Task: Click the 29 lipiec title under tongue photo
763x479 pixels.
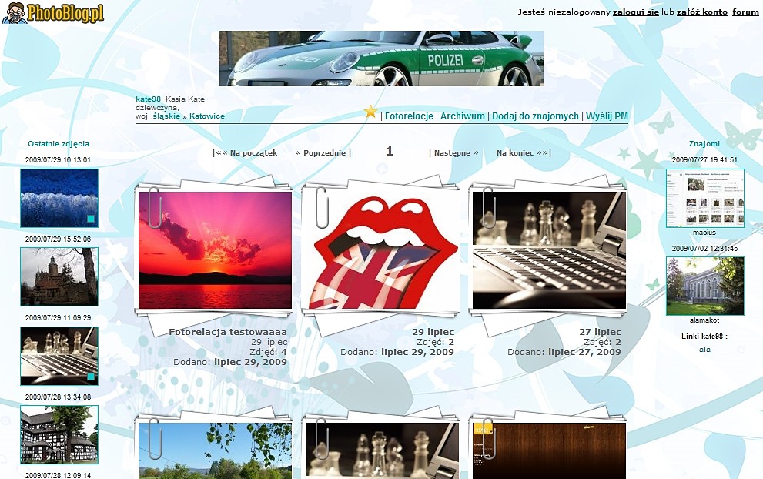Action: (433, 332)
